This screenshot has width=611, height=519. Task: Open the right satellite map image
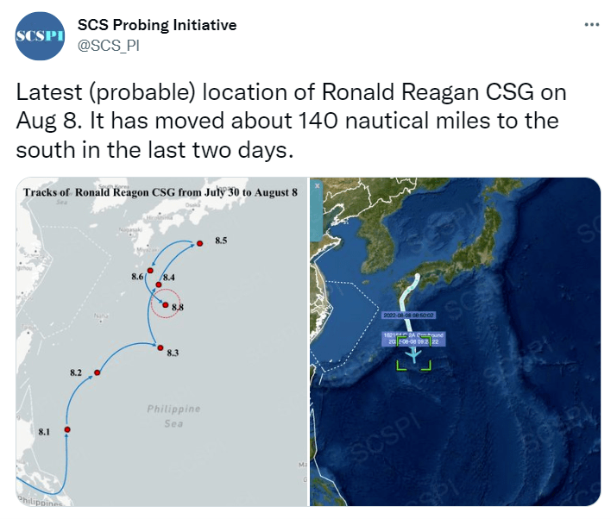coord(455,342)
